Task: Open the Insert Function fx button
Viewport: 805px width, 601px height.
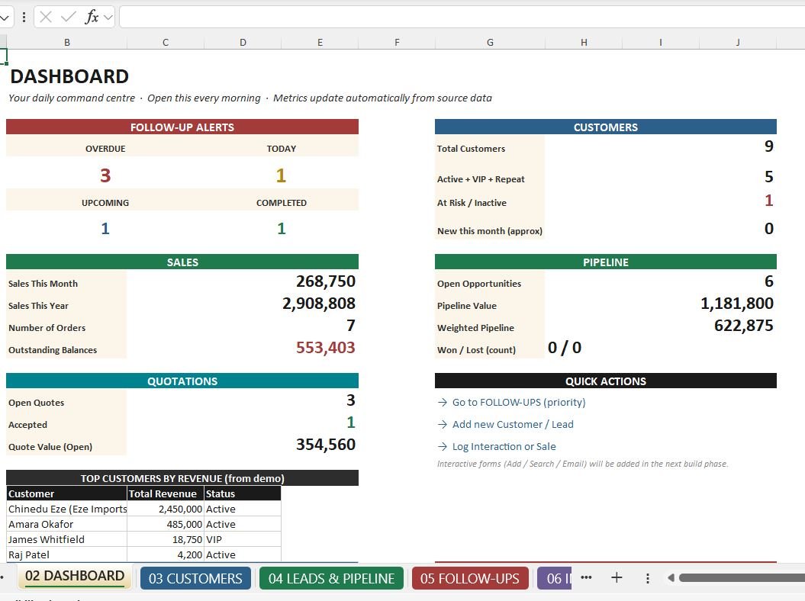Action: (92, 17)
